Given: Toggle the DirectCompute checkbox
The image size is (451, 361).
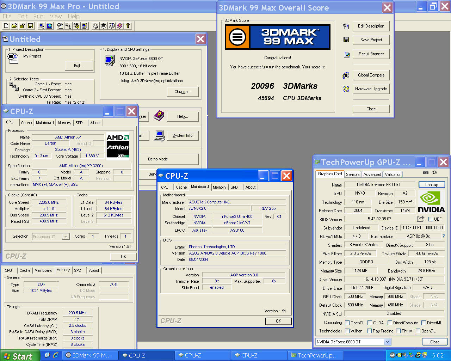Looking at the screenshot, I should click(x=390, y=323).
